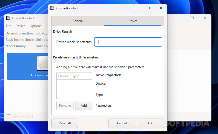This screenshot has height=134, width=218.
Task: Click the 'Drive information:' label in main window
Action: [x=20, y=33]
